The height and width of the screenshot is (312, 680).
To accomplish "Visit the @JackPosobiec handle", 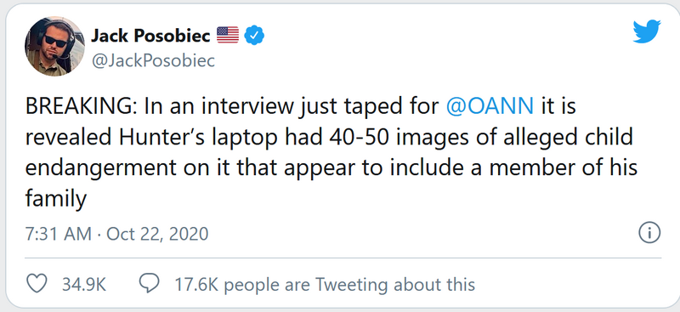I will coord(153,60).
